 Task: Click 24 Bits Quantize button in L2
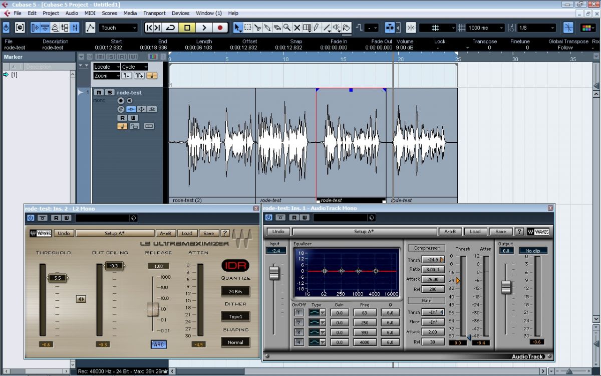[x=235, y=291]
